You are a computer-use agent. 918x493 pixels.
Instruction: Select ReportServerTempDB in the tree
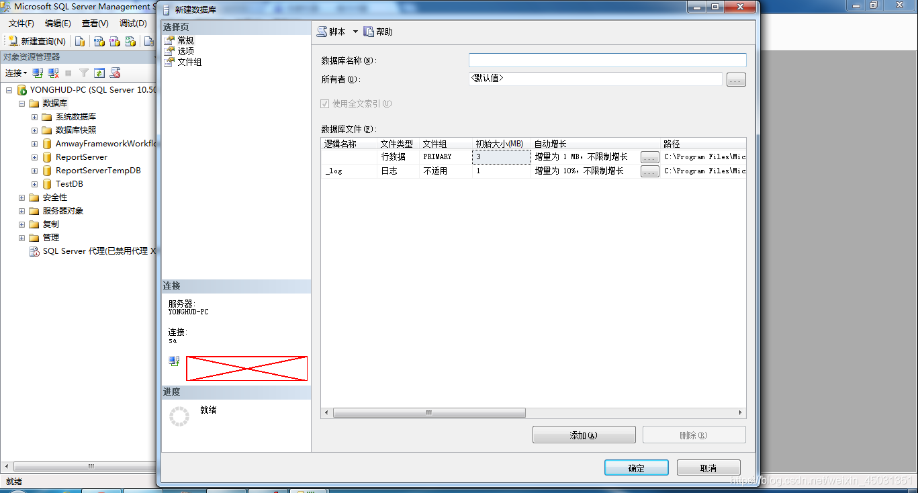point(98,171)
